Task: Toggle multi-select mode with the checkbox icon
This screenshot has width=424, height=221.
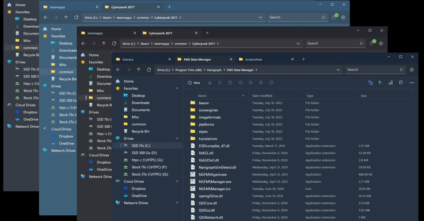Action: 370,82
